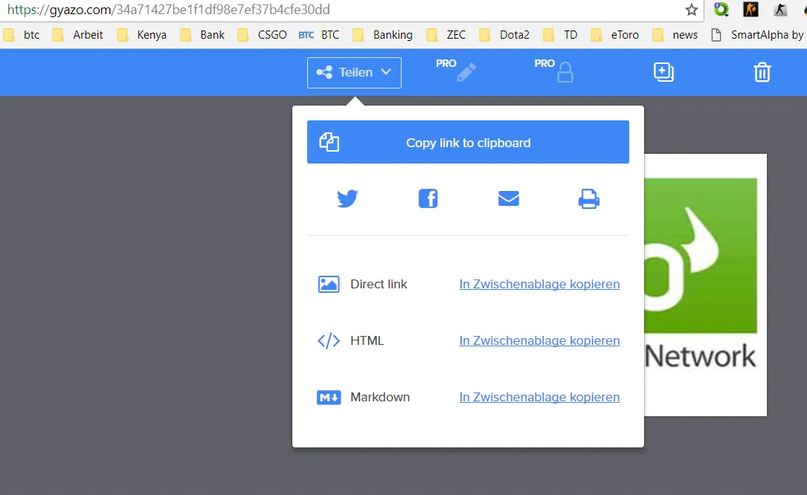Click the PRO edit pencil icon
This screenshot has width=807, height=495.
click(x=466, y=72)
